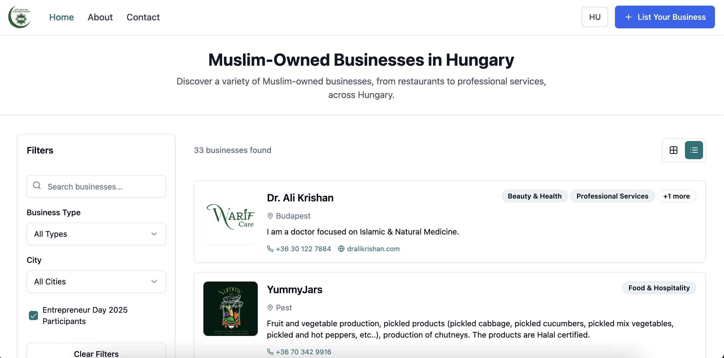Image resolution: width=724 pixels, height=358 pixels.
Task: Expand the +1 more category tag
Action: 676,196
